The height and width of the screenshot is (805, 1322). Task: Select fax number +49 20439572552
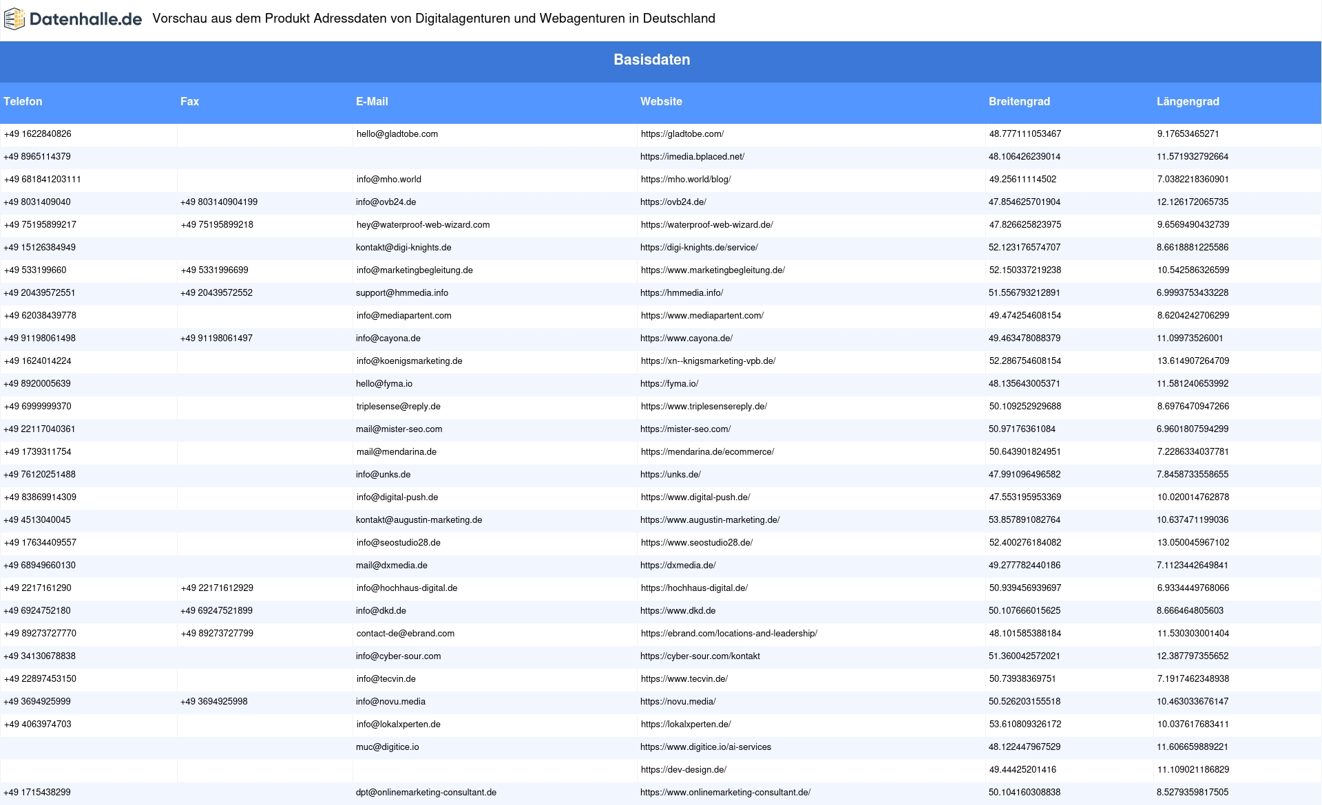pos(217,293)
